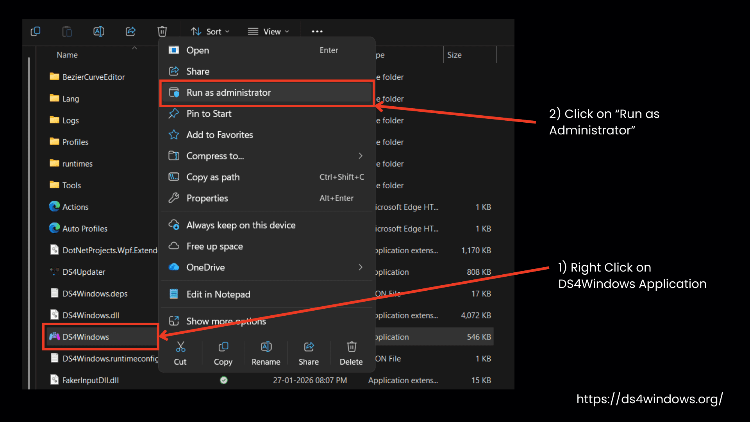Image resolution: width=750 pixels, height=422 pixels.
Task: Click the Delete trash icon in toolbar
Action: [x=162, y=31]
